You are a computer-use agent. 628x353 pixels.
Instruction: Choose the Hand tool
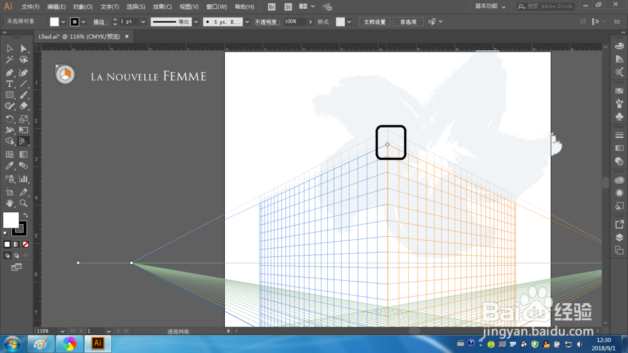pyautogui.click(x=9, y=203)
